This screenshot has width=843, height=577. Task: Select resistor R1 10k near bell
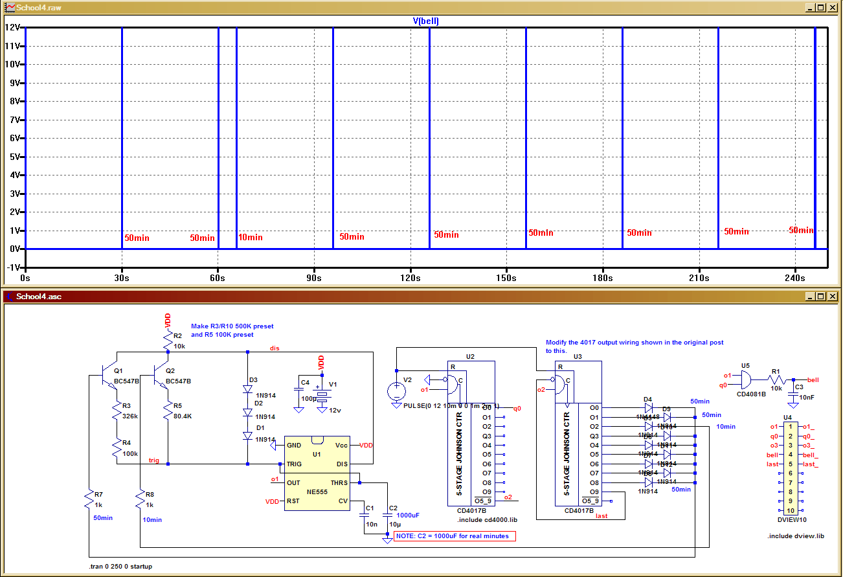pos(776,380)
